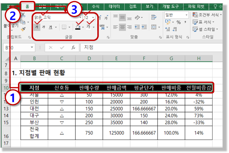Toggle bold formatting (bold 가 button)
The height and width of the screenshot is (153, 229).
(37, 27)
